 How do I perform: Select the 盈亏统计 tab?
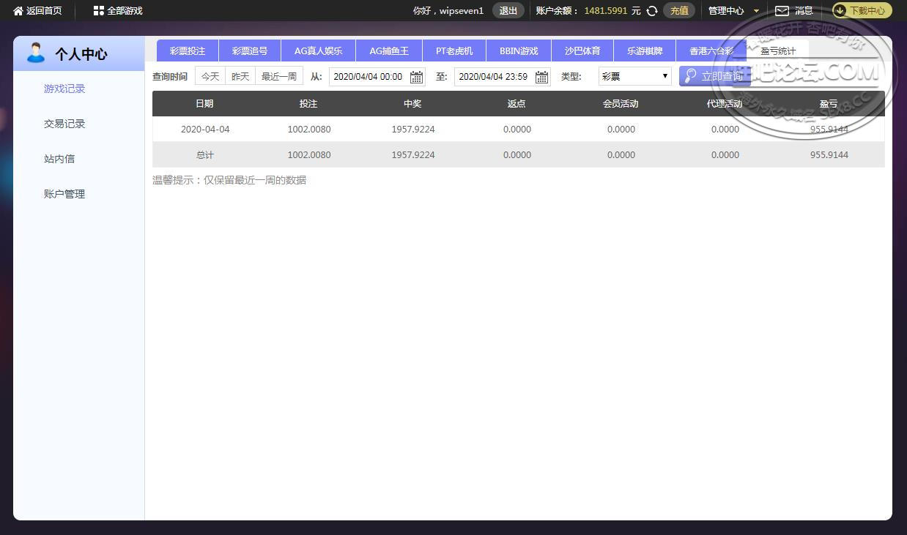click(777, 51)
